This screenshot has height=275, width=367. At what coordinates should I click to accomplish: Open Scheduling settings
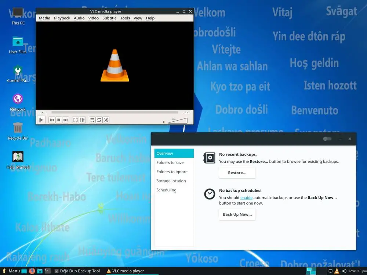pyautogui.click(x=174, y=190)
